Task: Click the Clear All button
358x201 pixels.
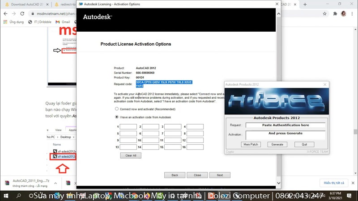Action: pyautogui.click(x=131, y=155)
